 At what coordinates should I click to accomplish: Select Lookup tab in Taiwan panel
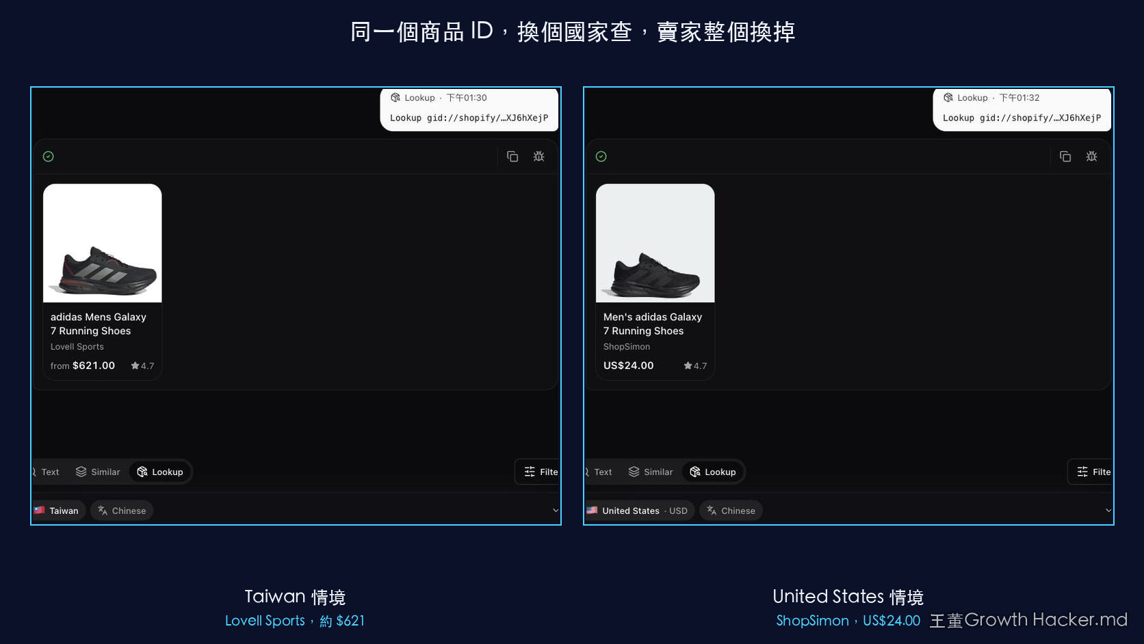tap(160, 472)
